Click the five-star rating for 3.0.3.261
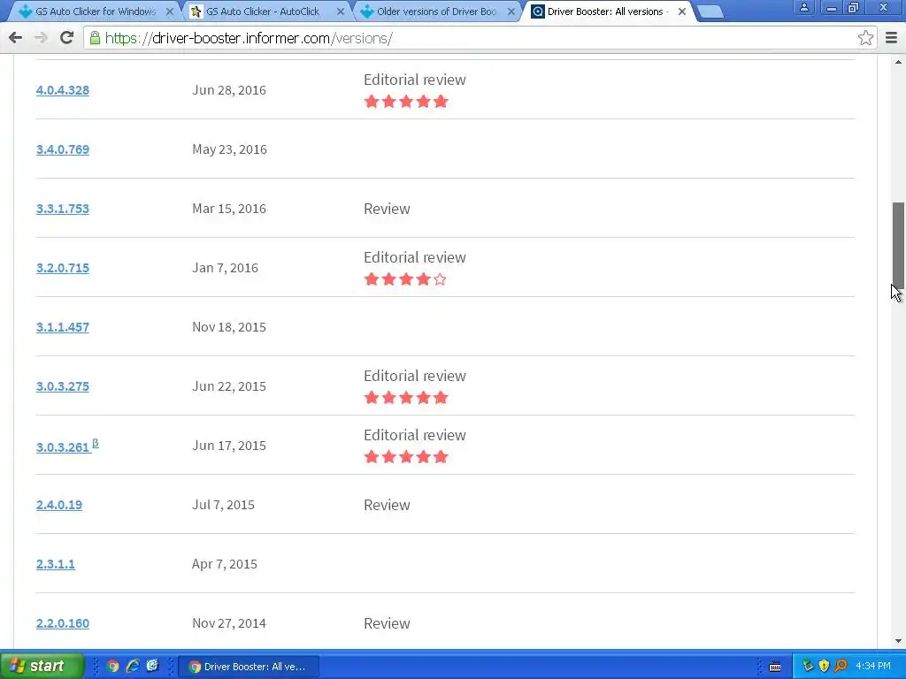This screenshot has height=679, width=906. (x=406, y=457)
